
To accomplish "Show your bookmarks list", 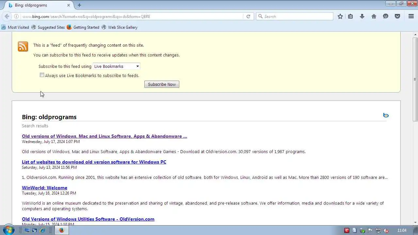I will coord(350,16).
